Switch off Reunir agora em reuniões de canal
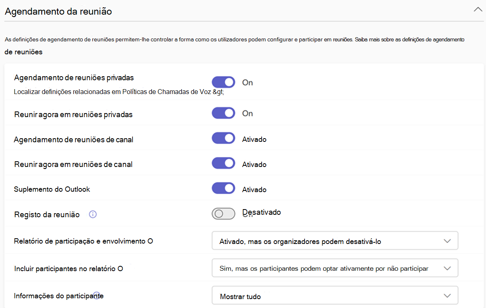The image size is (486, 308). point(224,163)
